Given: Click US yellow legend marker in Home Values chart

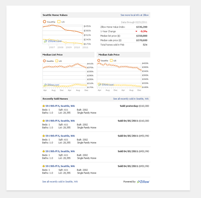Looking at the screenshot, I should [x=59, y=21].
